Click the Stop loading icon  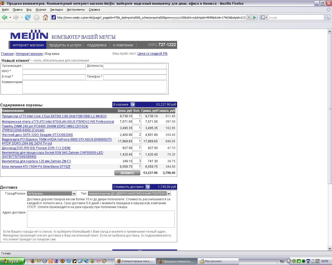(x=37, y=17)
